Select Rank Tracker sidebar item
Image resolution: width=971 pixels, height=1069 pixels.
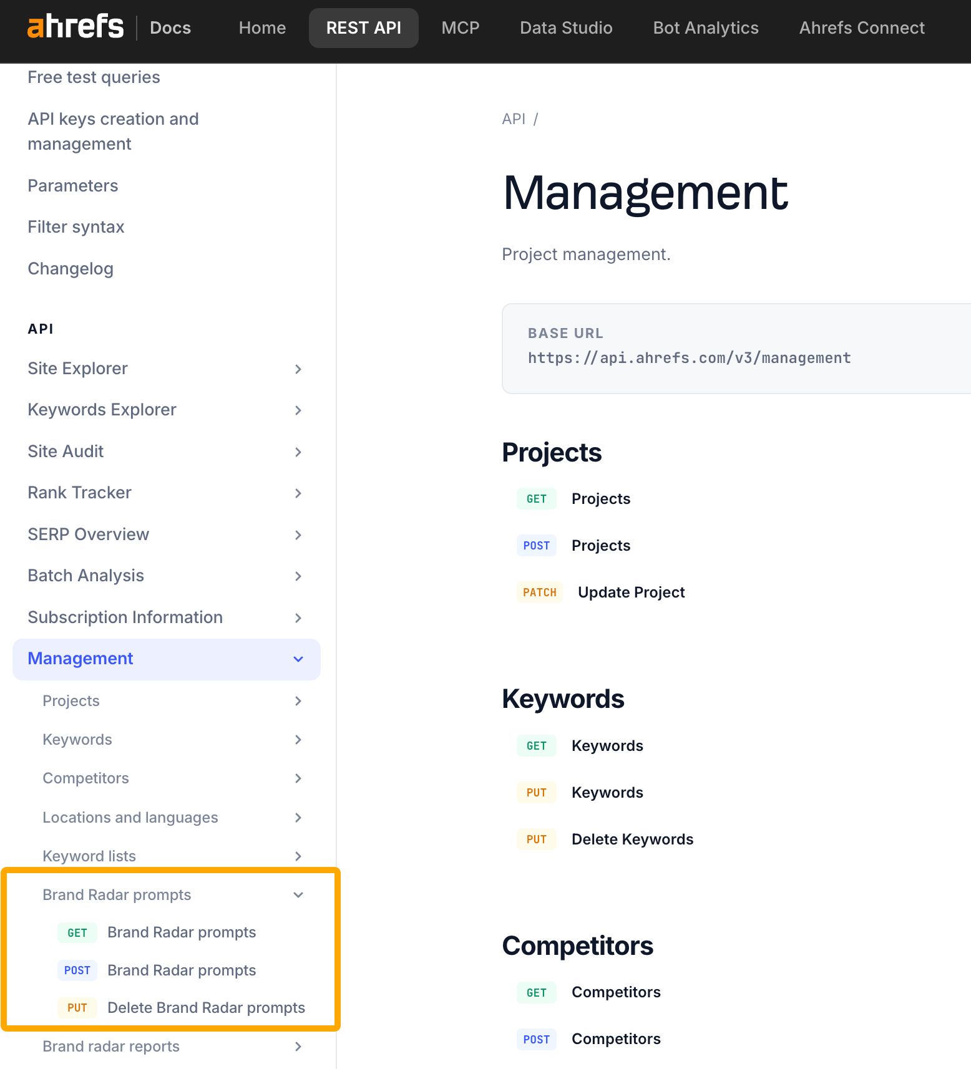click(x=79, y=493)
